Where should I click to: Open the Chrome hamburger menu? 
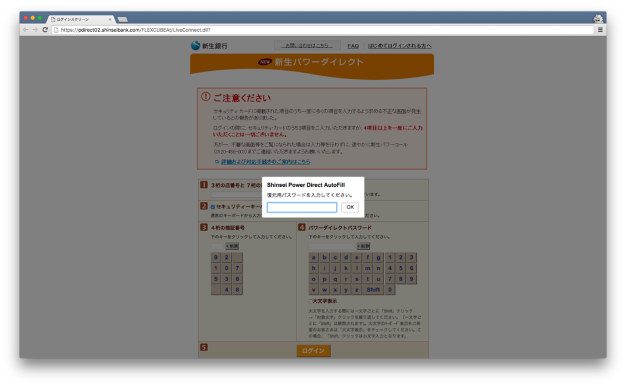pyautogui.click(x=600, y=30)
